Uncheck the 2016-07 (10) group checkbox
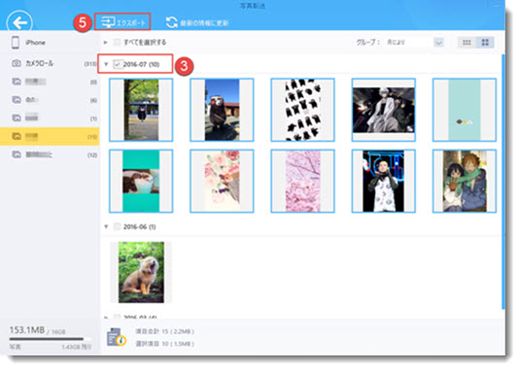This screenshot has height=370, width=520. pos(117,64)
